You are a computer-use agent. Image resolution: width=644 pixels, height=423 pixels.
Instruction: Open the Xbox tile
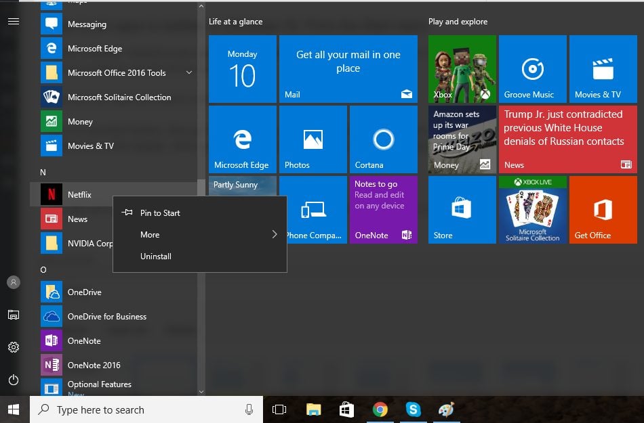(462, 69)
